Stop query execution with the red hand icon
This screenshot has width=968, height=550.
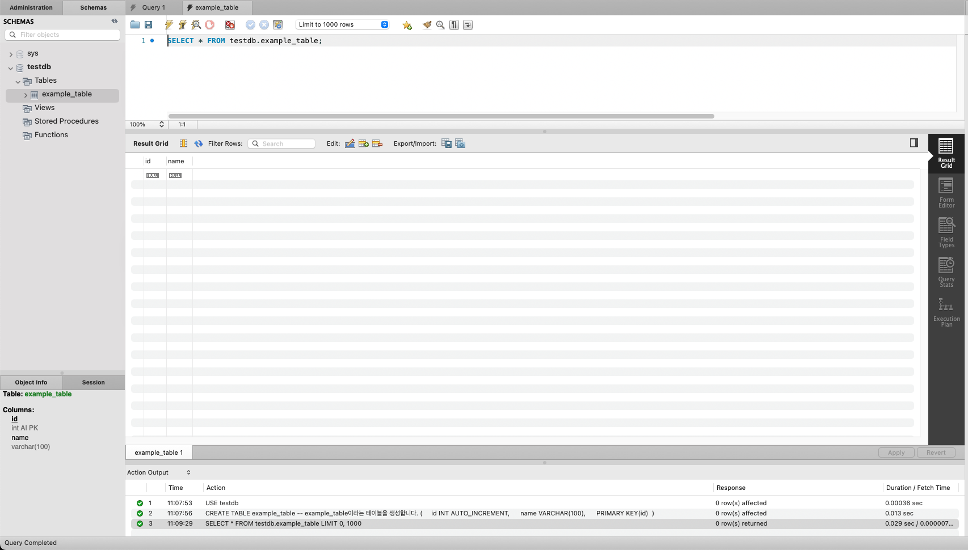[x=210, y=25]
